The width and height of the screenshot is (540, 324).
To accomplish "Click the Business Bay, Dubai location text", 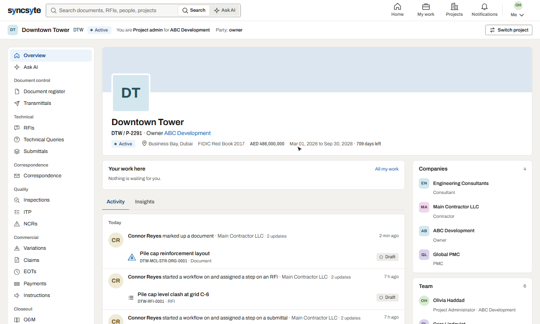I will tap(170, 144).
